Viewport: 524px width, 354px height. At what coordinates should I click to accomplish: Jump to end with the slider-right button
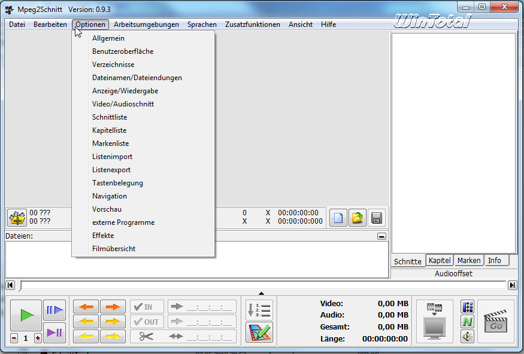tap(512, 285)
